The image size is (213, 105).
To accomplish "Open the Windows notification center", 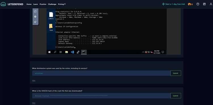I will click(163, 52).
